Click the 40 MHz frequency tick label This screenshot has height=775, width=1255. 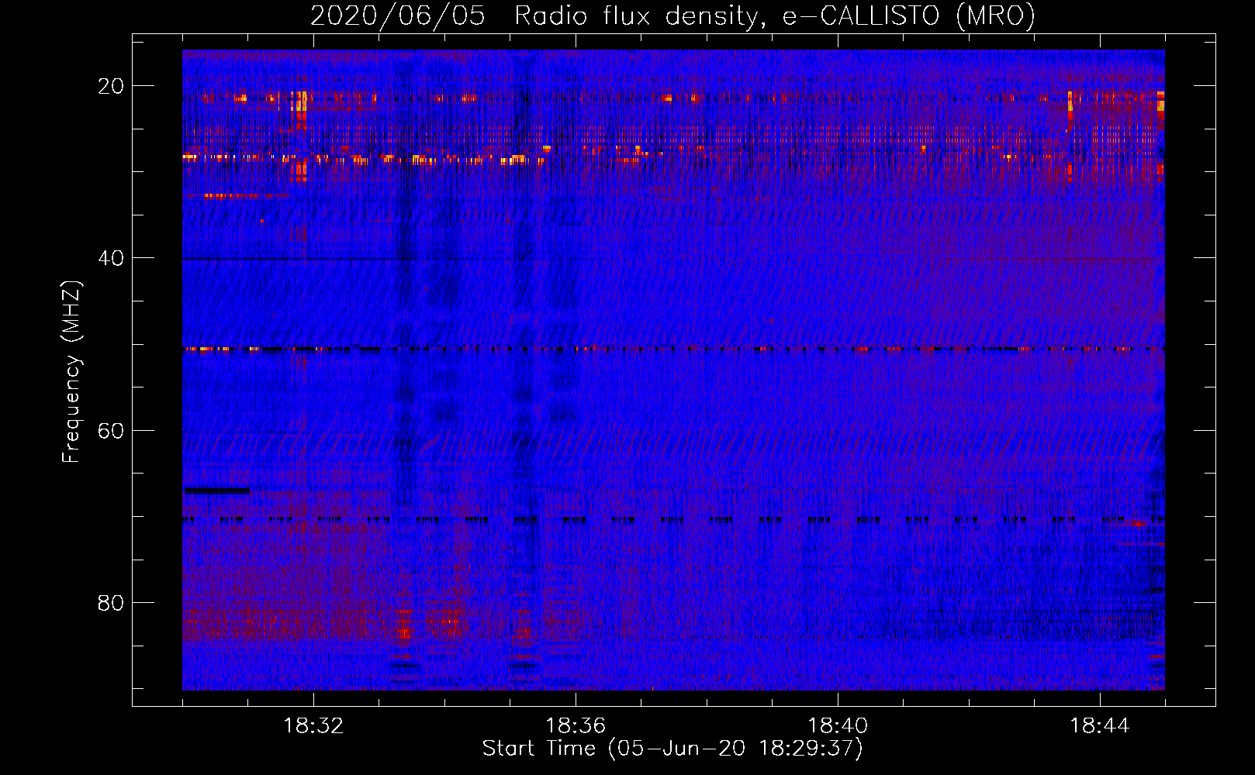(111, 258)
